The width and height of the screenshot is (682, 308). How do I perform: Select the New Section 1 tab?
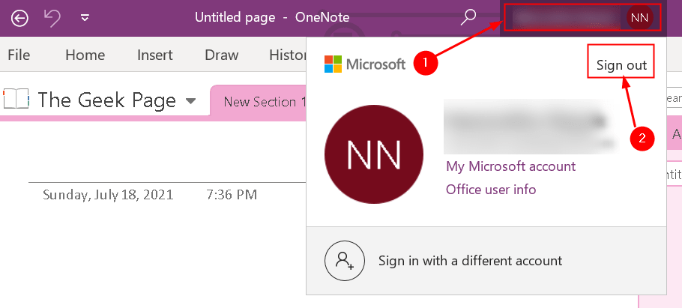pyautogui.click(x=260, y=102)
